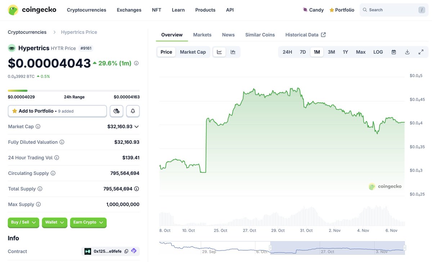
Task: Click the purple icon after contract address
Action: [134, 251]
